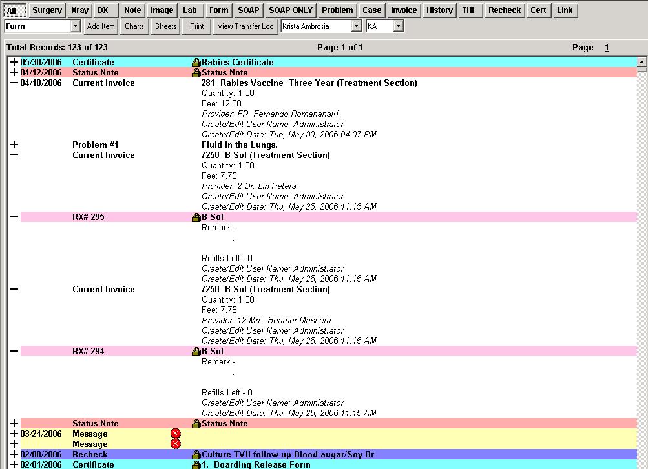
Task: Expand Problem #1 Fluid in the Lungs
Action: click(x=14, y=145)
